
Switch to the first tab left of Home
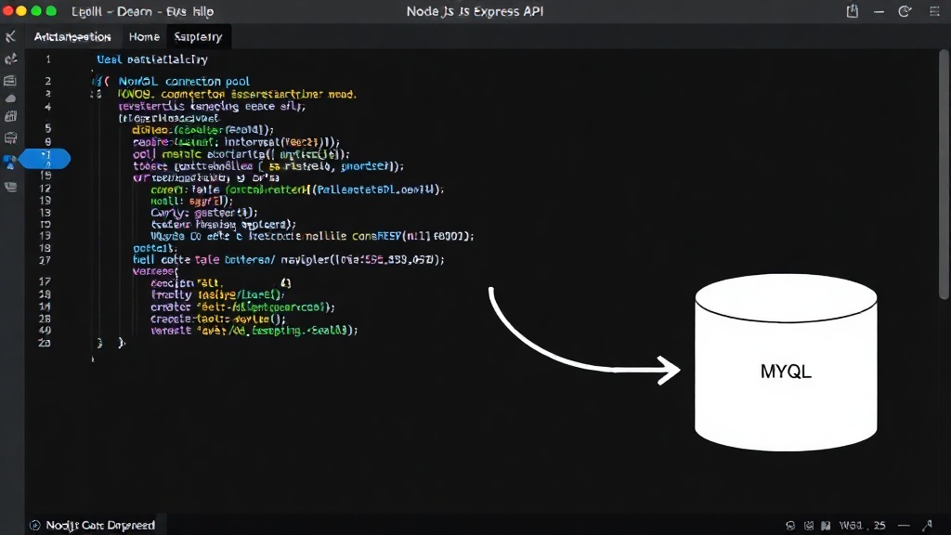click(72, 37)
